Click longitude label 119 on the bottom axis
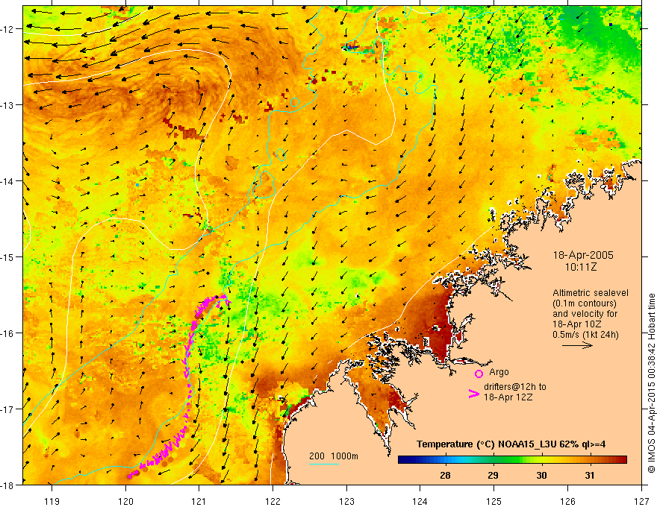The width and height of the screenshot is (657, 507). [x=52, y=501]
